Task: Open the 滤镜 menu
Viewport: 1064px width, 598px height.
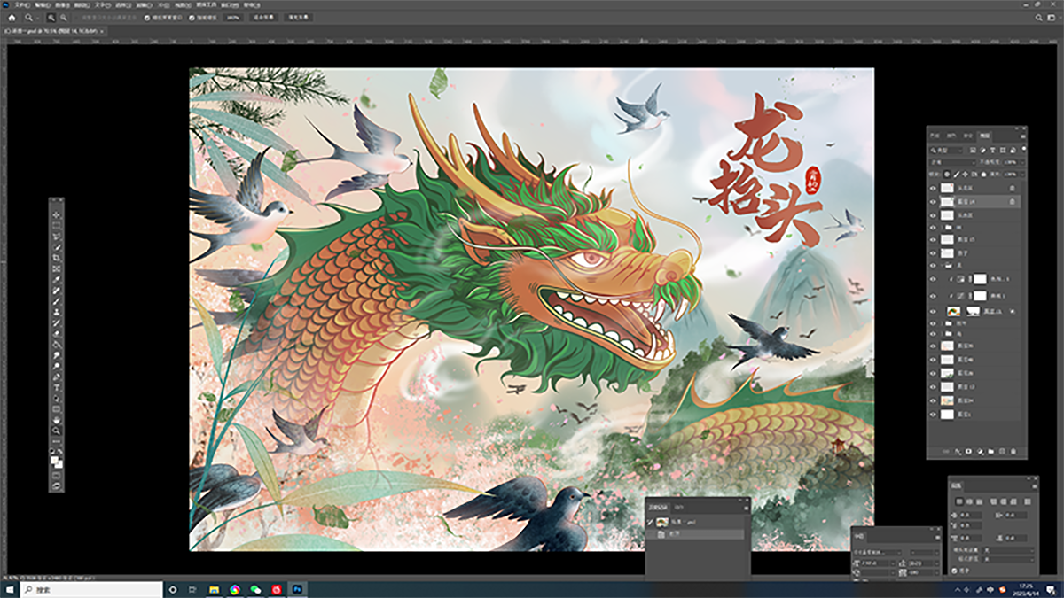Action: (143, 5)
